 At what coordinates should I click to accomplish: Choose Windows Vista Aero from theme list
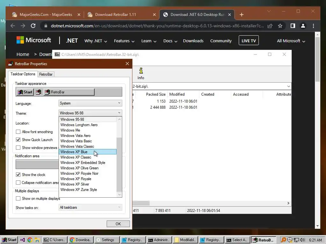click(88, 136)
